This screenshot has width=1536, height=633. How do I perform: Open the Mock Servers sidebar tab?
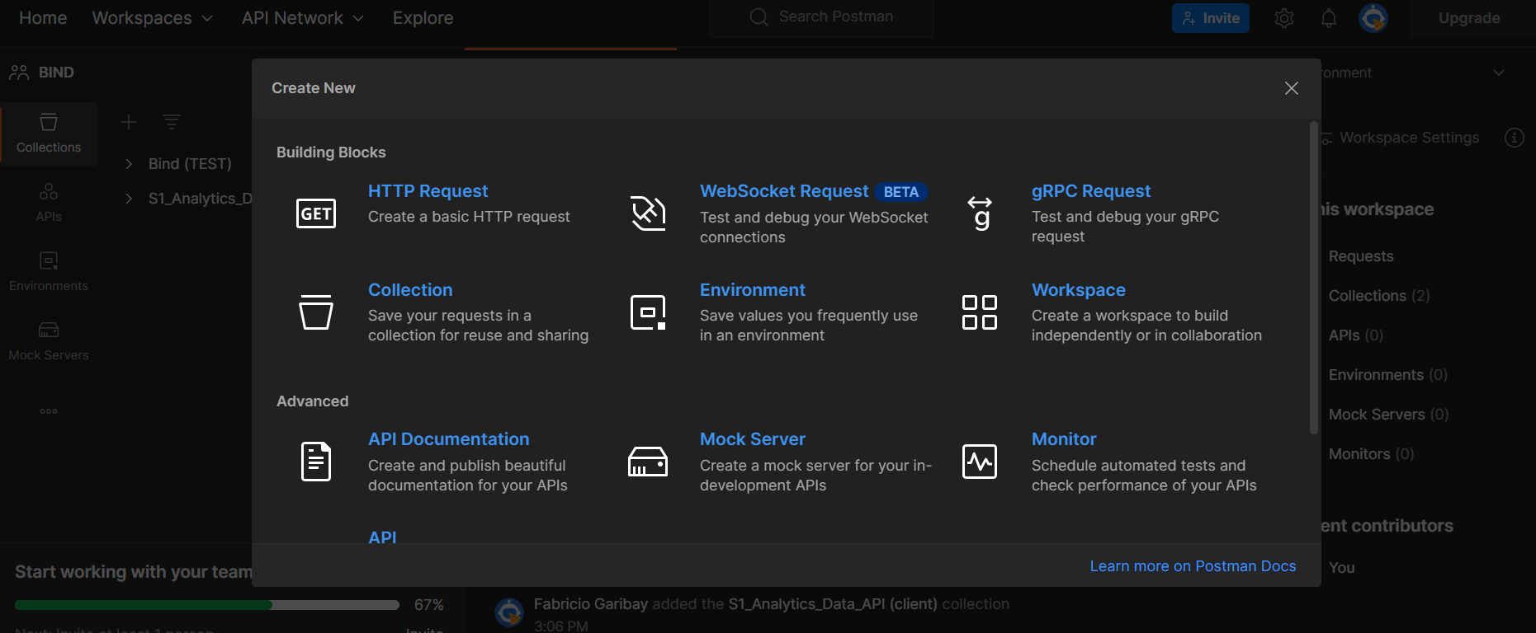[x=49, y=341]
